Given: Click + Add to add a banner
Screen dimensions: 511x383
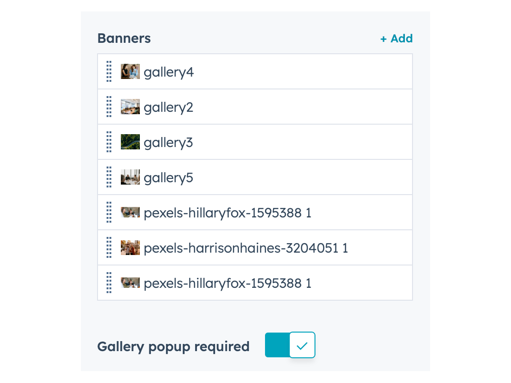Looking at the screenshot, I should click(396, 39).
